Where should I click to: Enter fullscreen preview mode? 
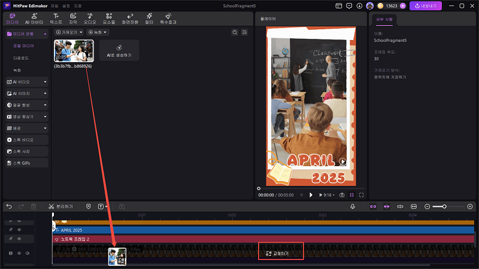click(x=361, y=195)
